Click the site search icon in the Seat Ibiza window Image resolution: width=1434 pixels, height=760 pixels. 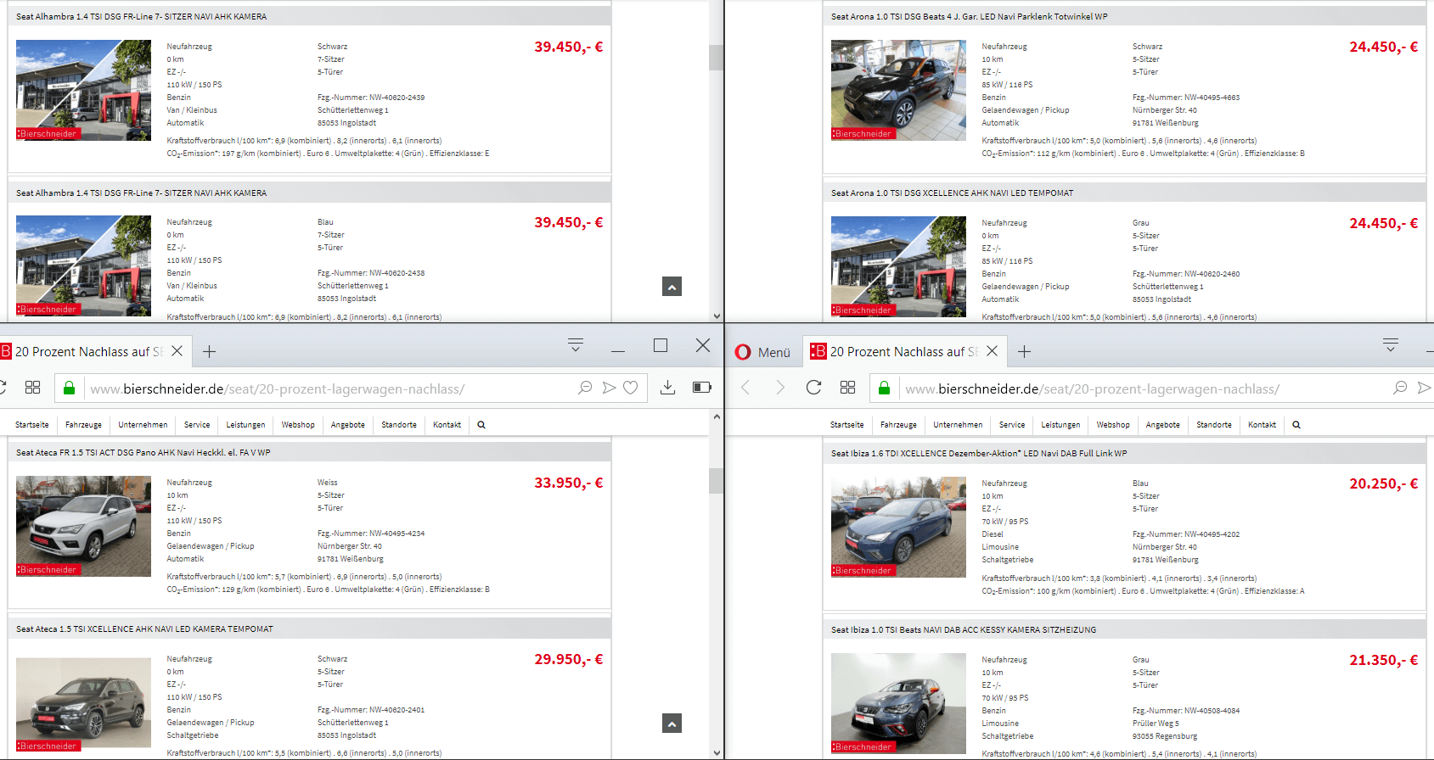coord(1296,425)
